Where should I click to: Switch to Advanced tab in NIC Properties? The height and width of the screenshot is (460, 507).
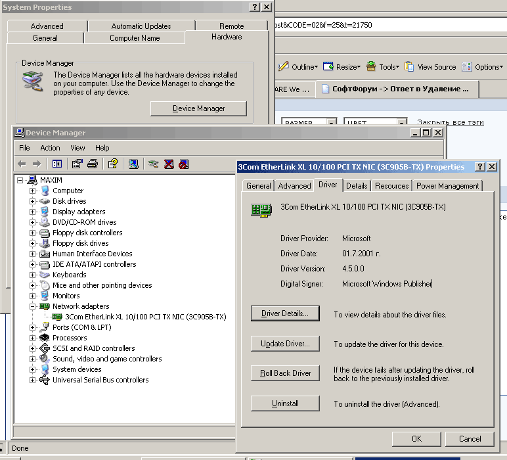[294, 186]
